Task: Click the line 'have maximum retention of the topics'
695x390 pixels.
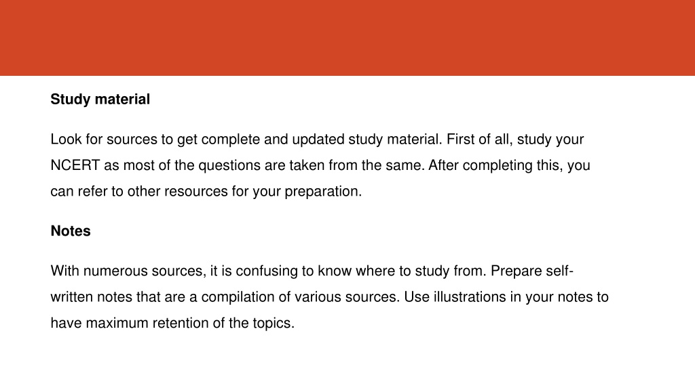Action: [172, 323]
